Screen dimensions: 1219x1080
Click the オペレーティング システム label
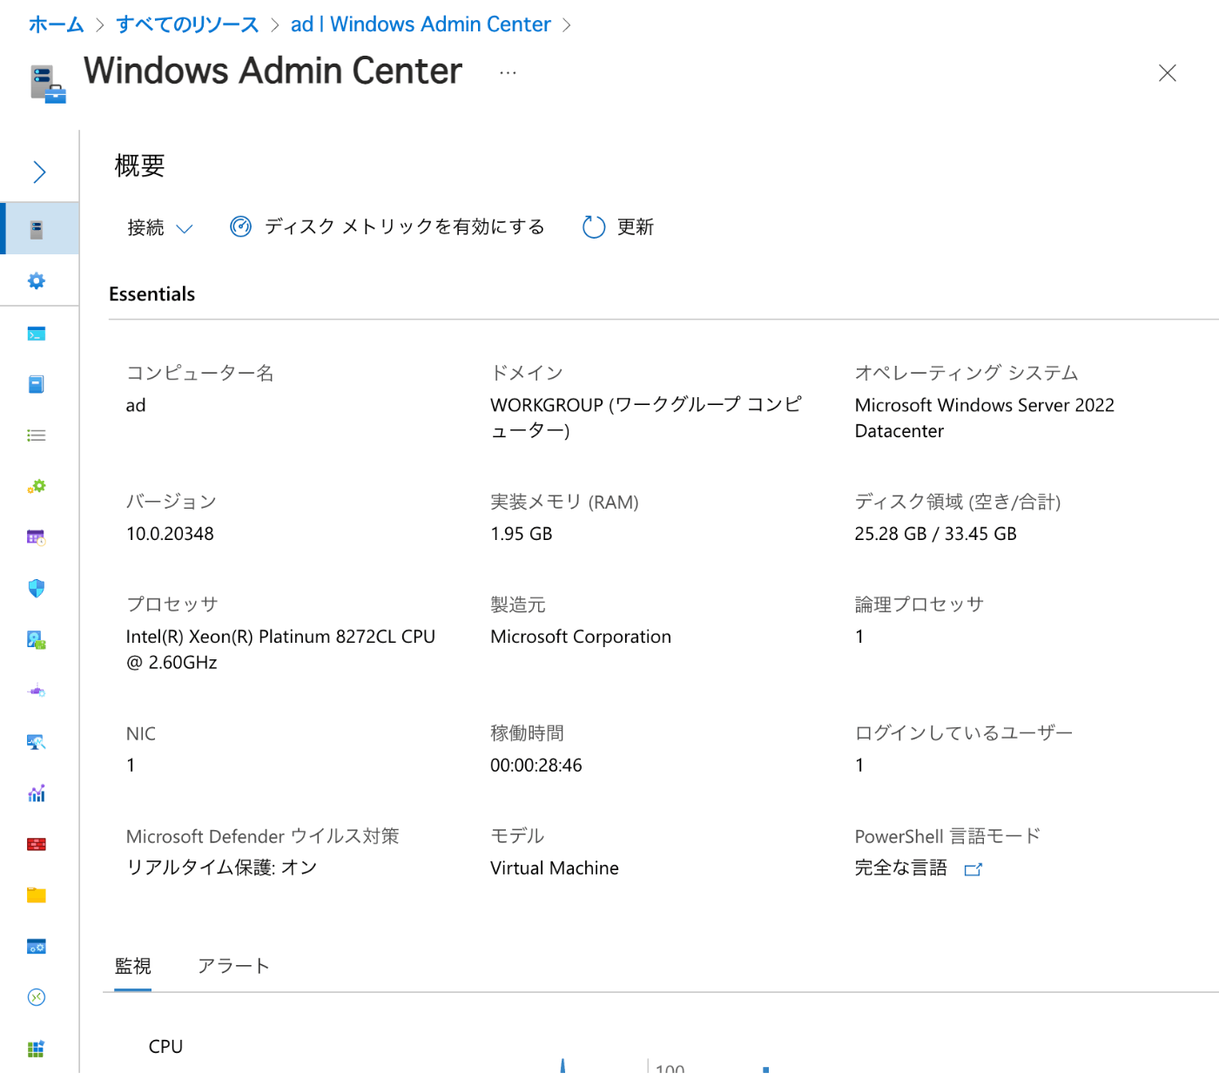point(966,374)
